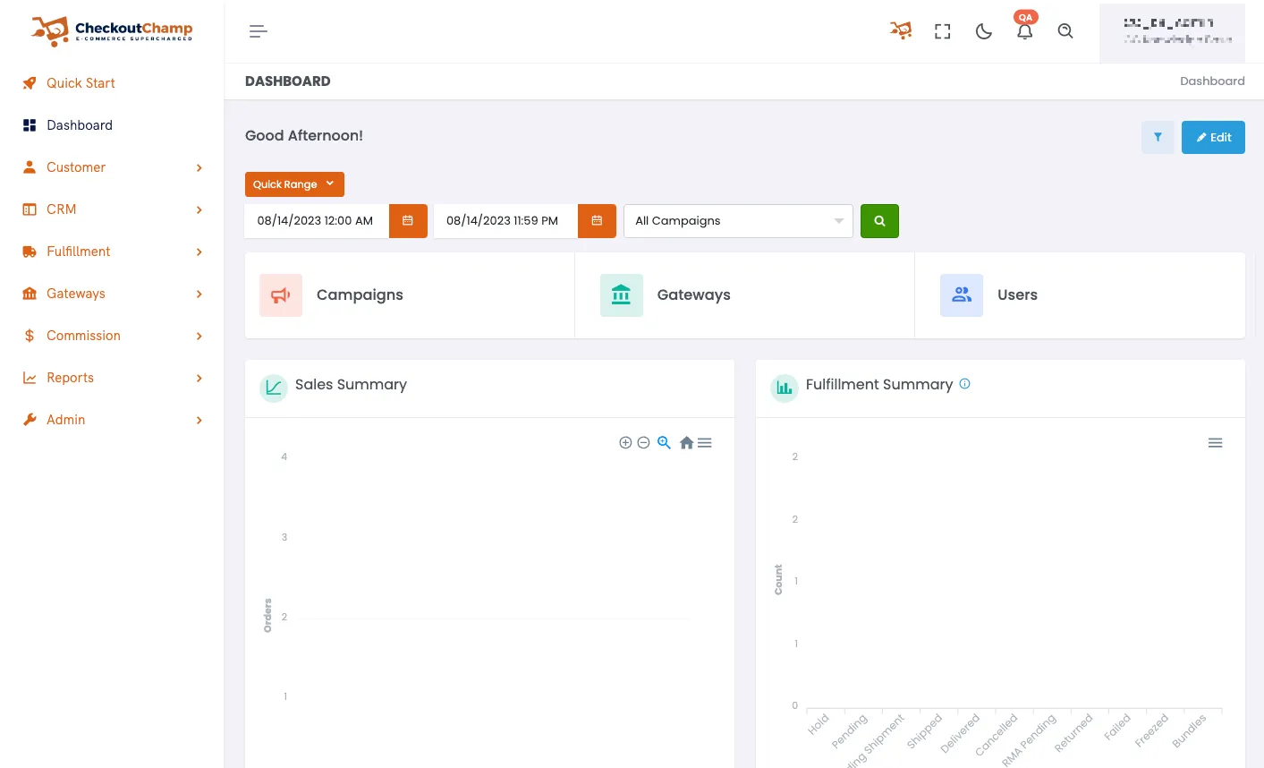Viewport: 1264px width, 768px height.
Task: Click the Edit dashboard button
Action: point(1213,137)
